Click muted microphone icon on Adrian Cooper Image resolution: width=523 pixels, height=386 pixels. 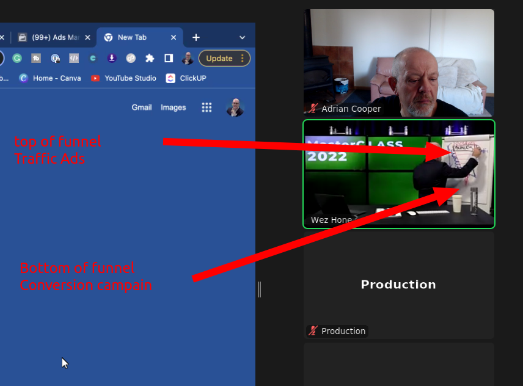[313, 109]
